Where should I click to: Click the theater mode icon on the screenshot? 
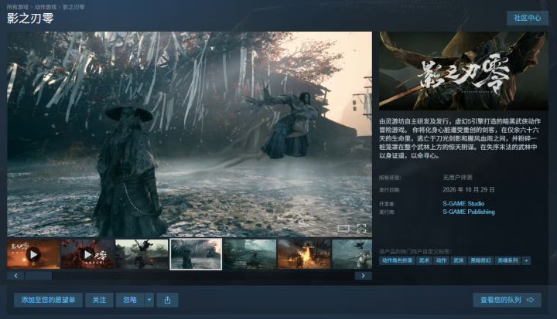point(343,228)
